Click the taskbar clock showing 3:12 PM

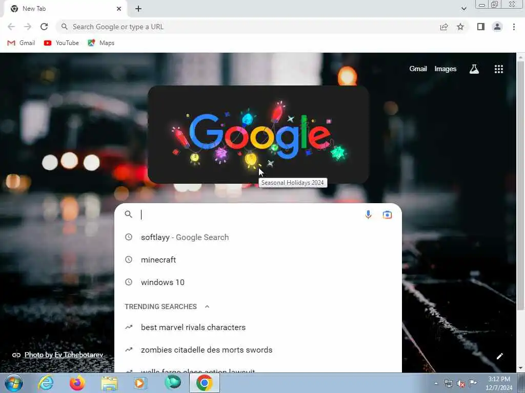(499, 383)
